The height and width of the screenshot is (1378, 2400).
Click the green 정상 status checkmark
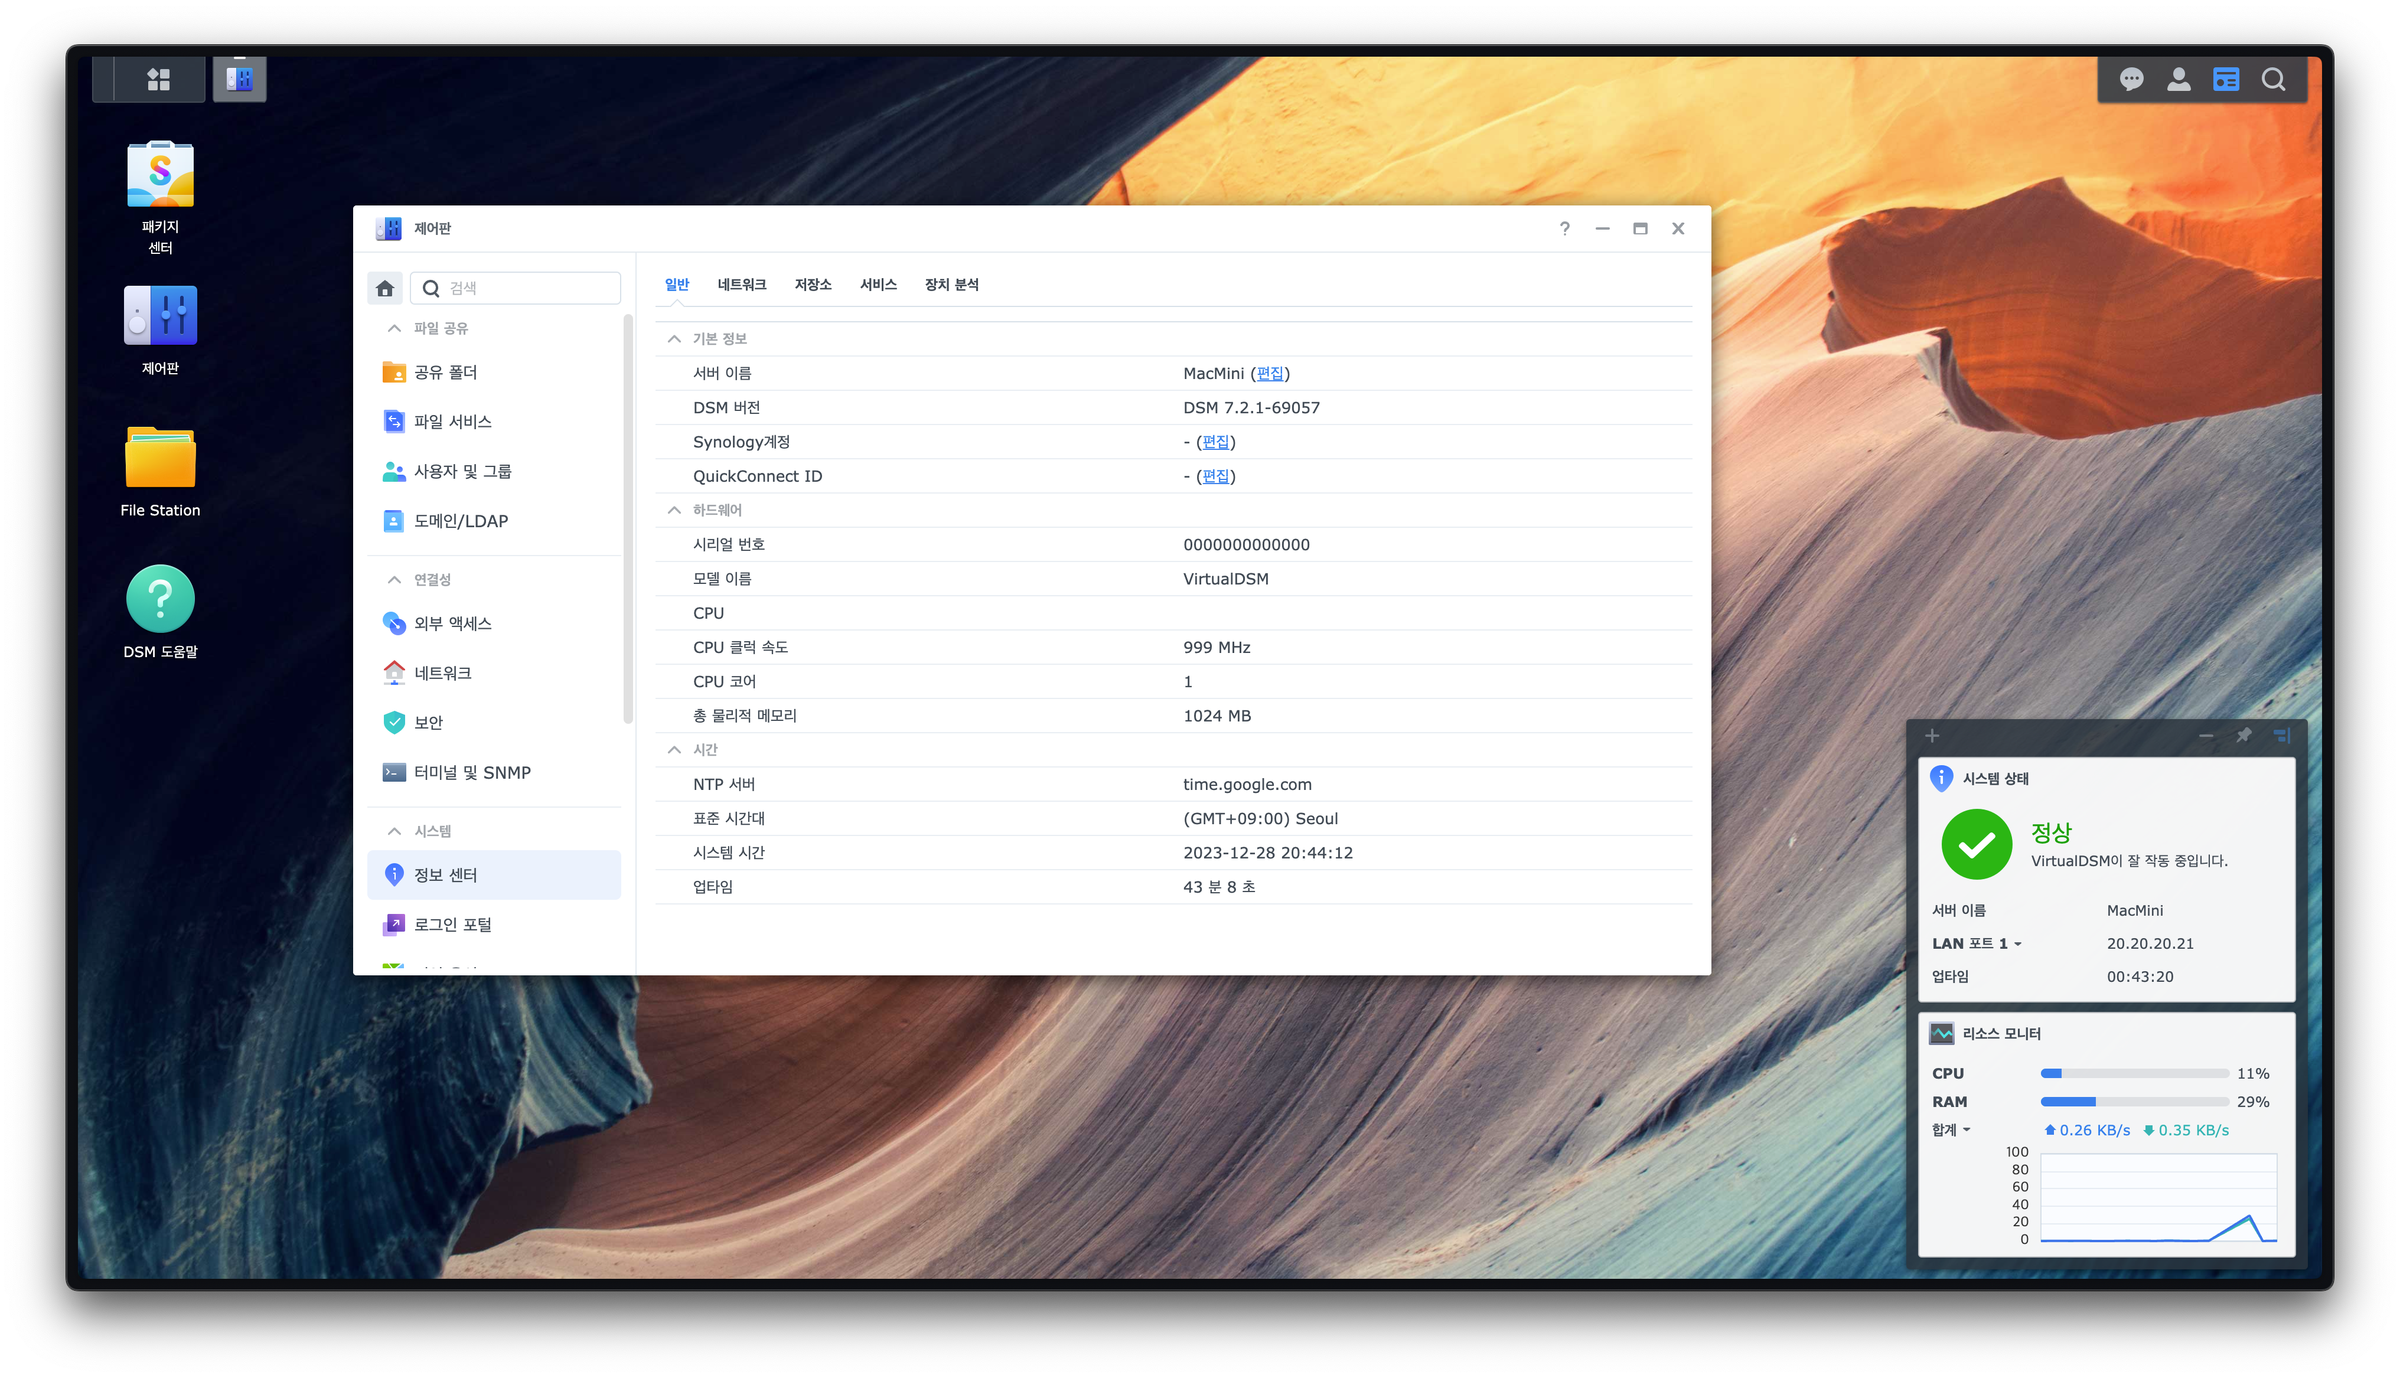pyautogui.click(x=1977, y=844)
